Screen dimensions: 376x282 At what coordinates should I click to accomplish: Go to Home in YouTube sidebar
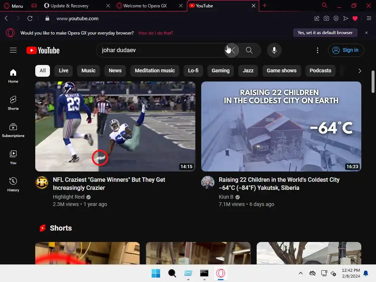pyautogui.click(x=13, y=76)
